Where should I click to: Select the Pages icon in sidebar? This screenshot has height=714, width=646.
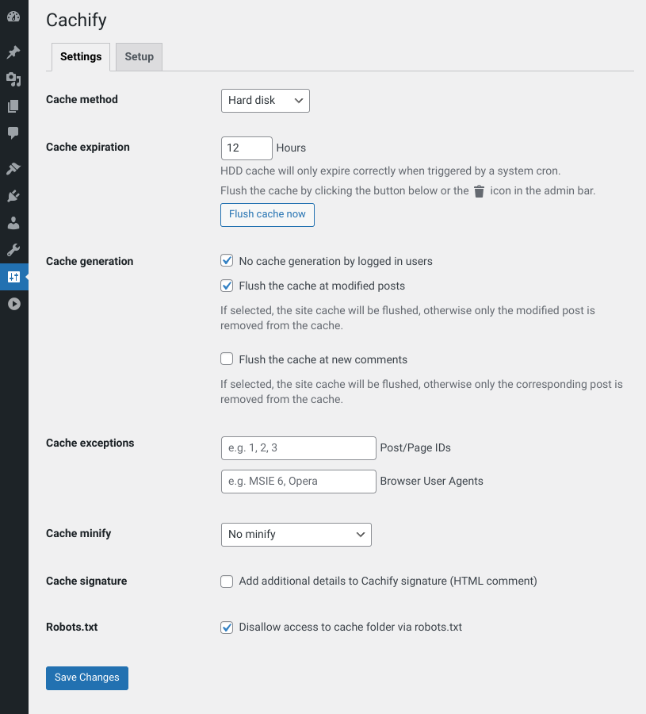click(13, 106)
